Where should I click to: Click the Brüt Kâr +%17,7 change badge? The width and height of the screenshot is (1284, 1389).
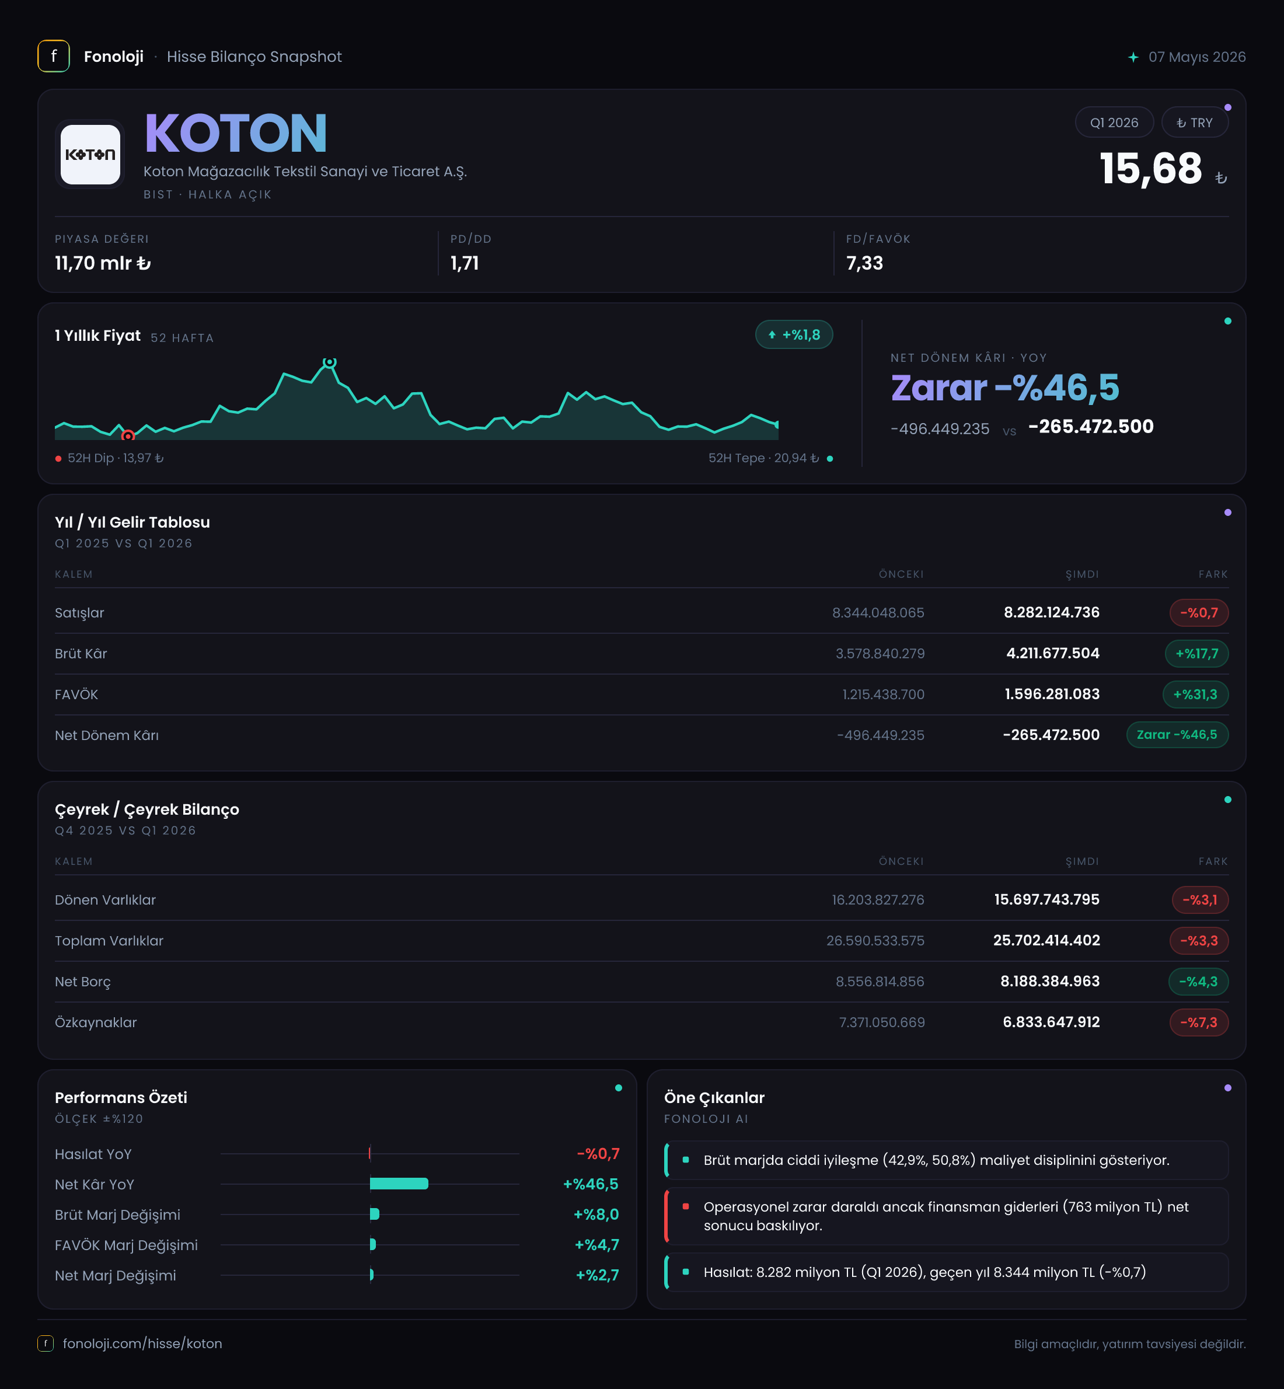pos(1196,653)
